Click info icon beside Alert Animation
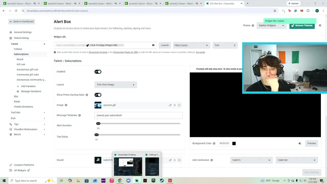 (x=212, y=160)
